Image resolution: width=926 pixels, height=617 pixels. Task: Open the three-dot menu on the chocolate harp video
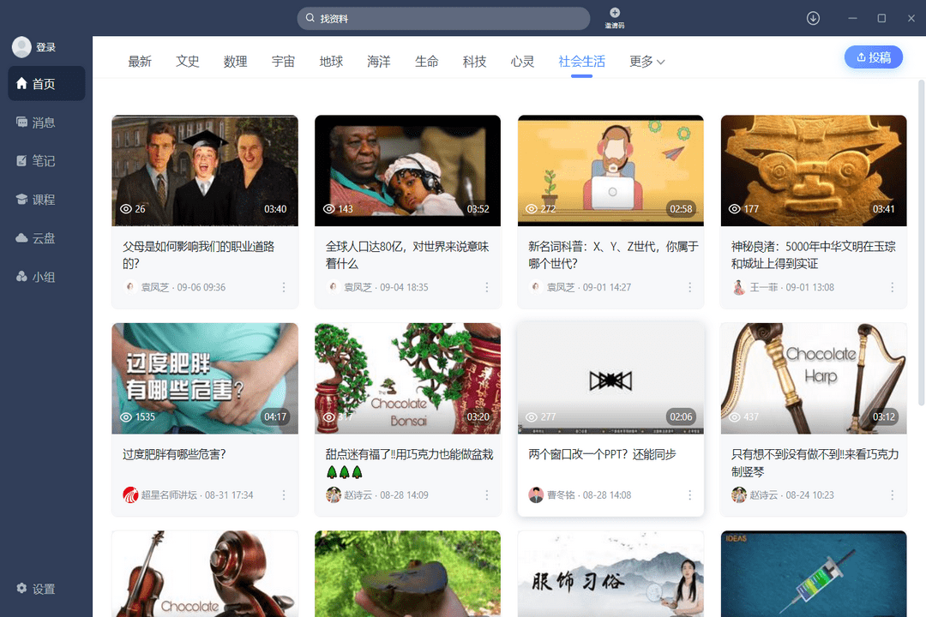pos(893,494)
